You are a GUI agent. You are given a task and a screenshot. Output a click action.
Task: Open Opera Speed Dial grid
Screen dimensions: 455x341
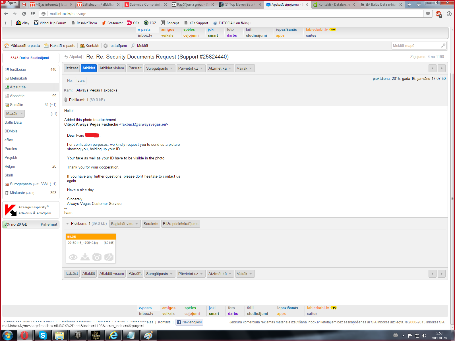point(33,14)
